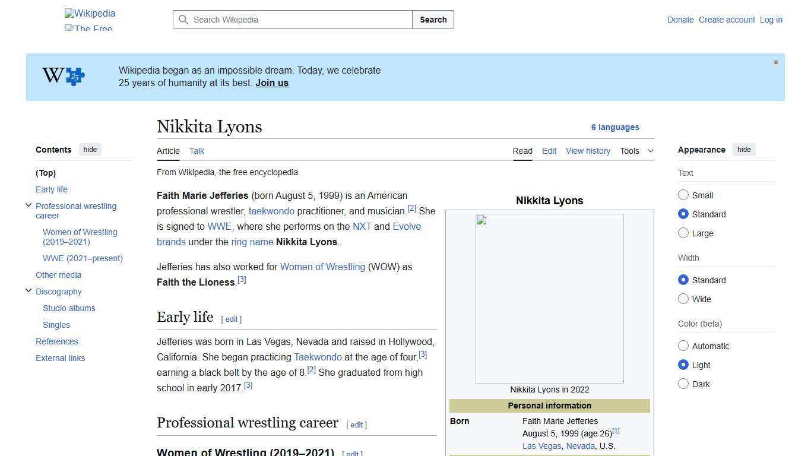Switch color scheme to Dark
This screenshot has width=811, height=456.
(683, 384)
